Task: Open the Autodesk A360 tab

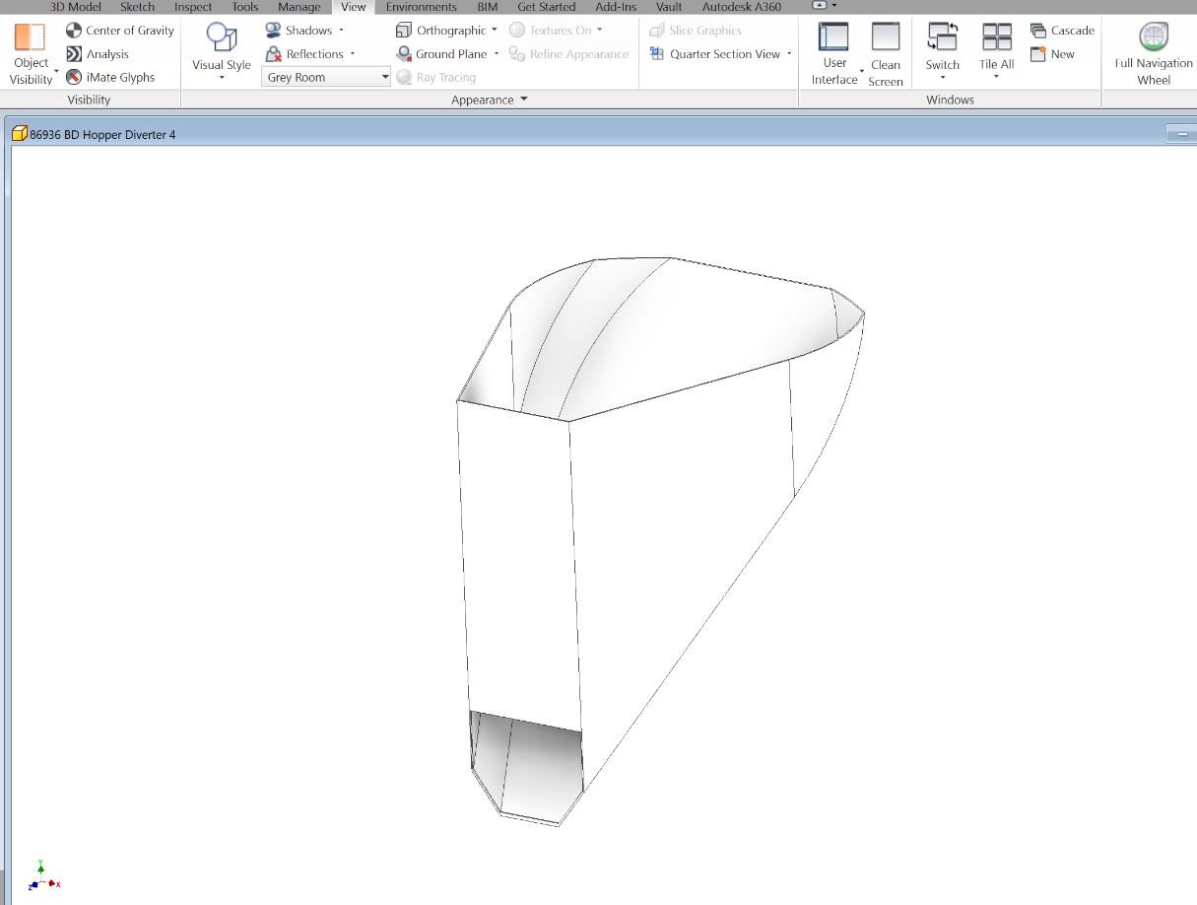Action: tap(742, 7)
